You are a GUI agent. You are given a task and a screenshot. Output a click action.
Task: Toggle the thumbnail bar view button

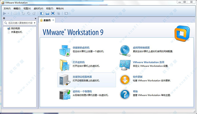[x=47, y=13]
